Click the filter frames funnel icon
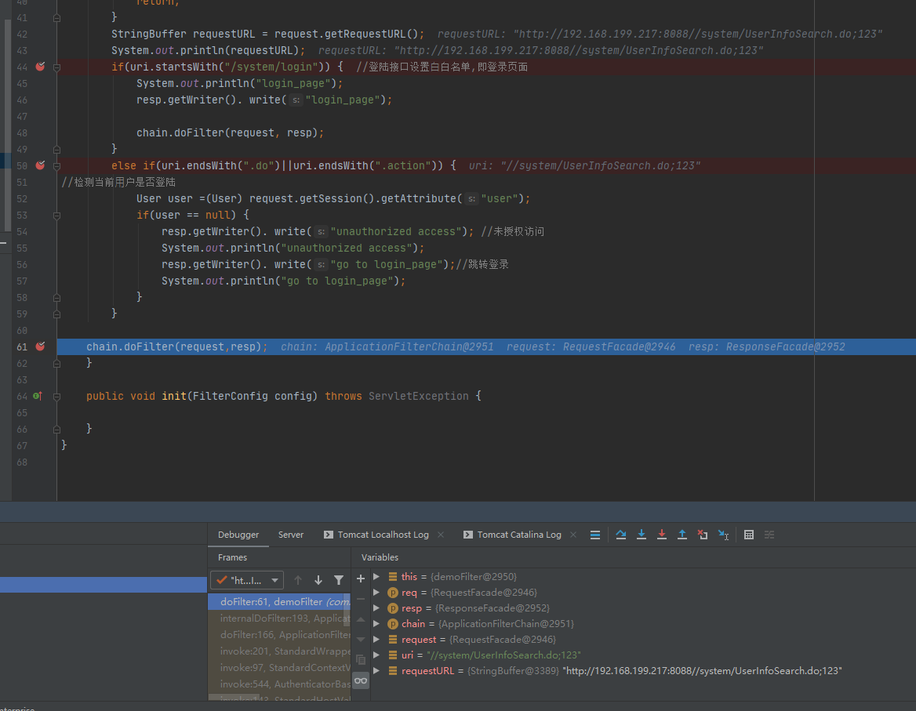This screenshot has height=711, width=916. pos(339,580)
